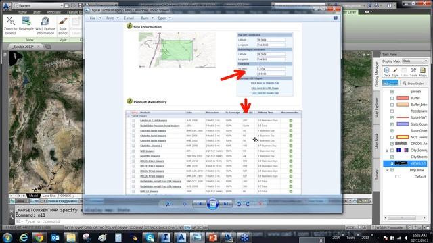Expand the City Zoning layer tree arrow
This screenshot has height=243, width=433.
387,151
